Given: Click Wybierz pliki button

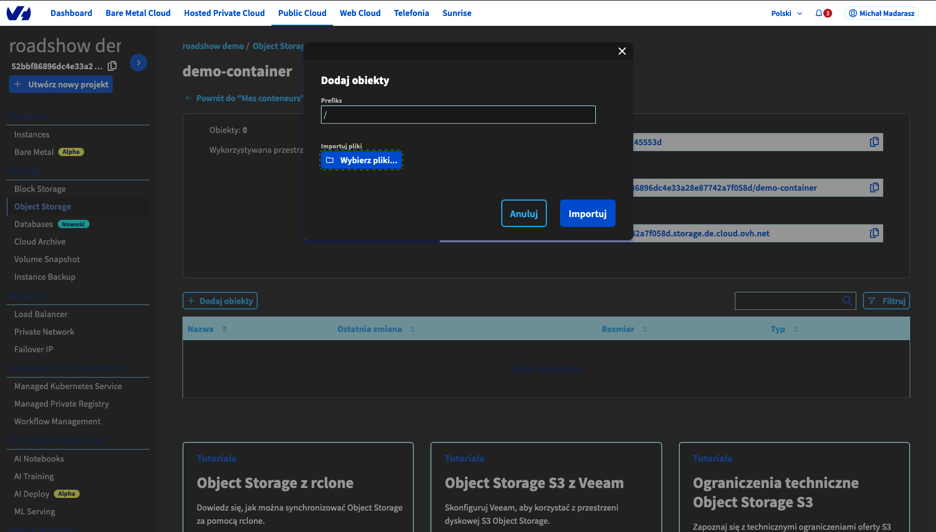Looking at the screenshot, I should coord(362,160).
